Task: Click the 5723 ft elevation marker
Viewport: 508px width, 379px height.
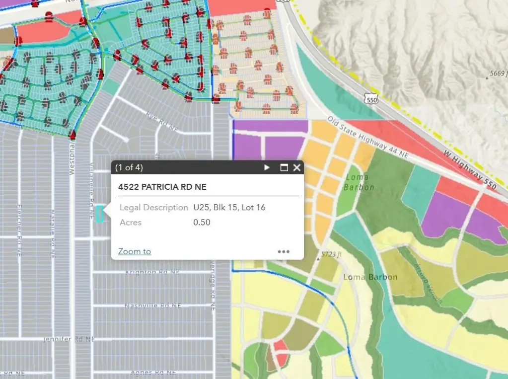Action: [319, 259]
